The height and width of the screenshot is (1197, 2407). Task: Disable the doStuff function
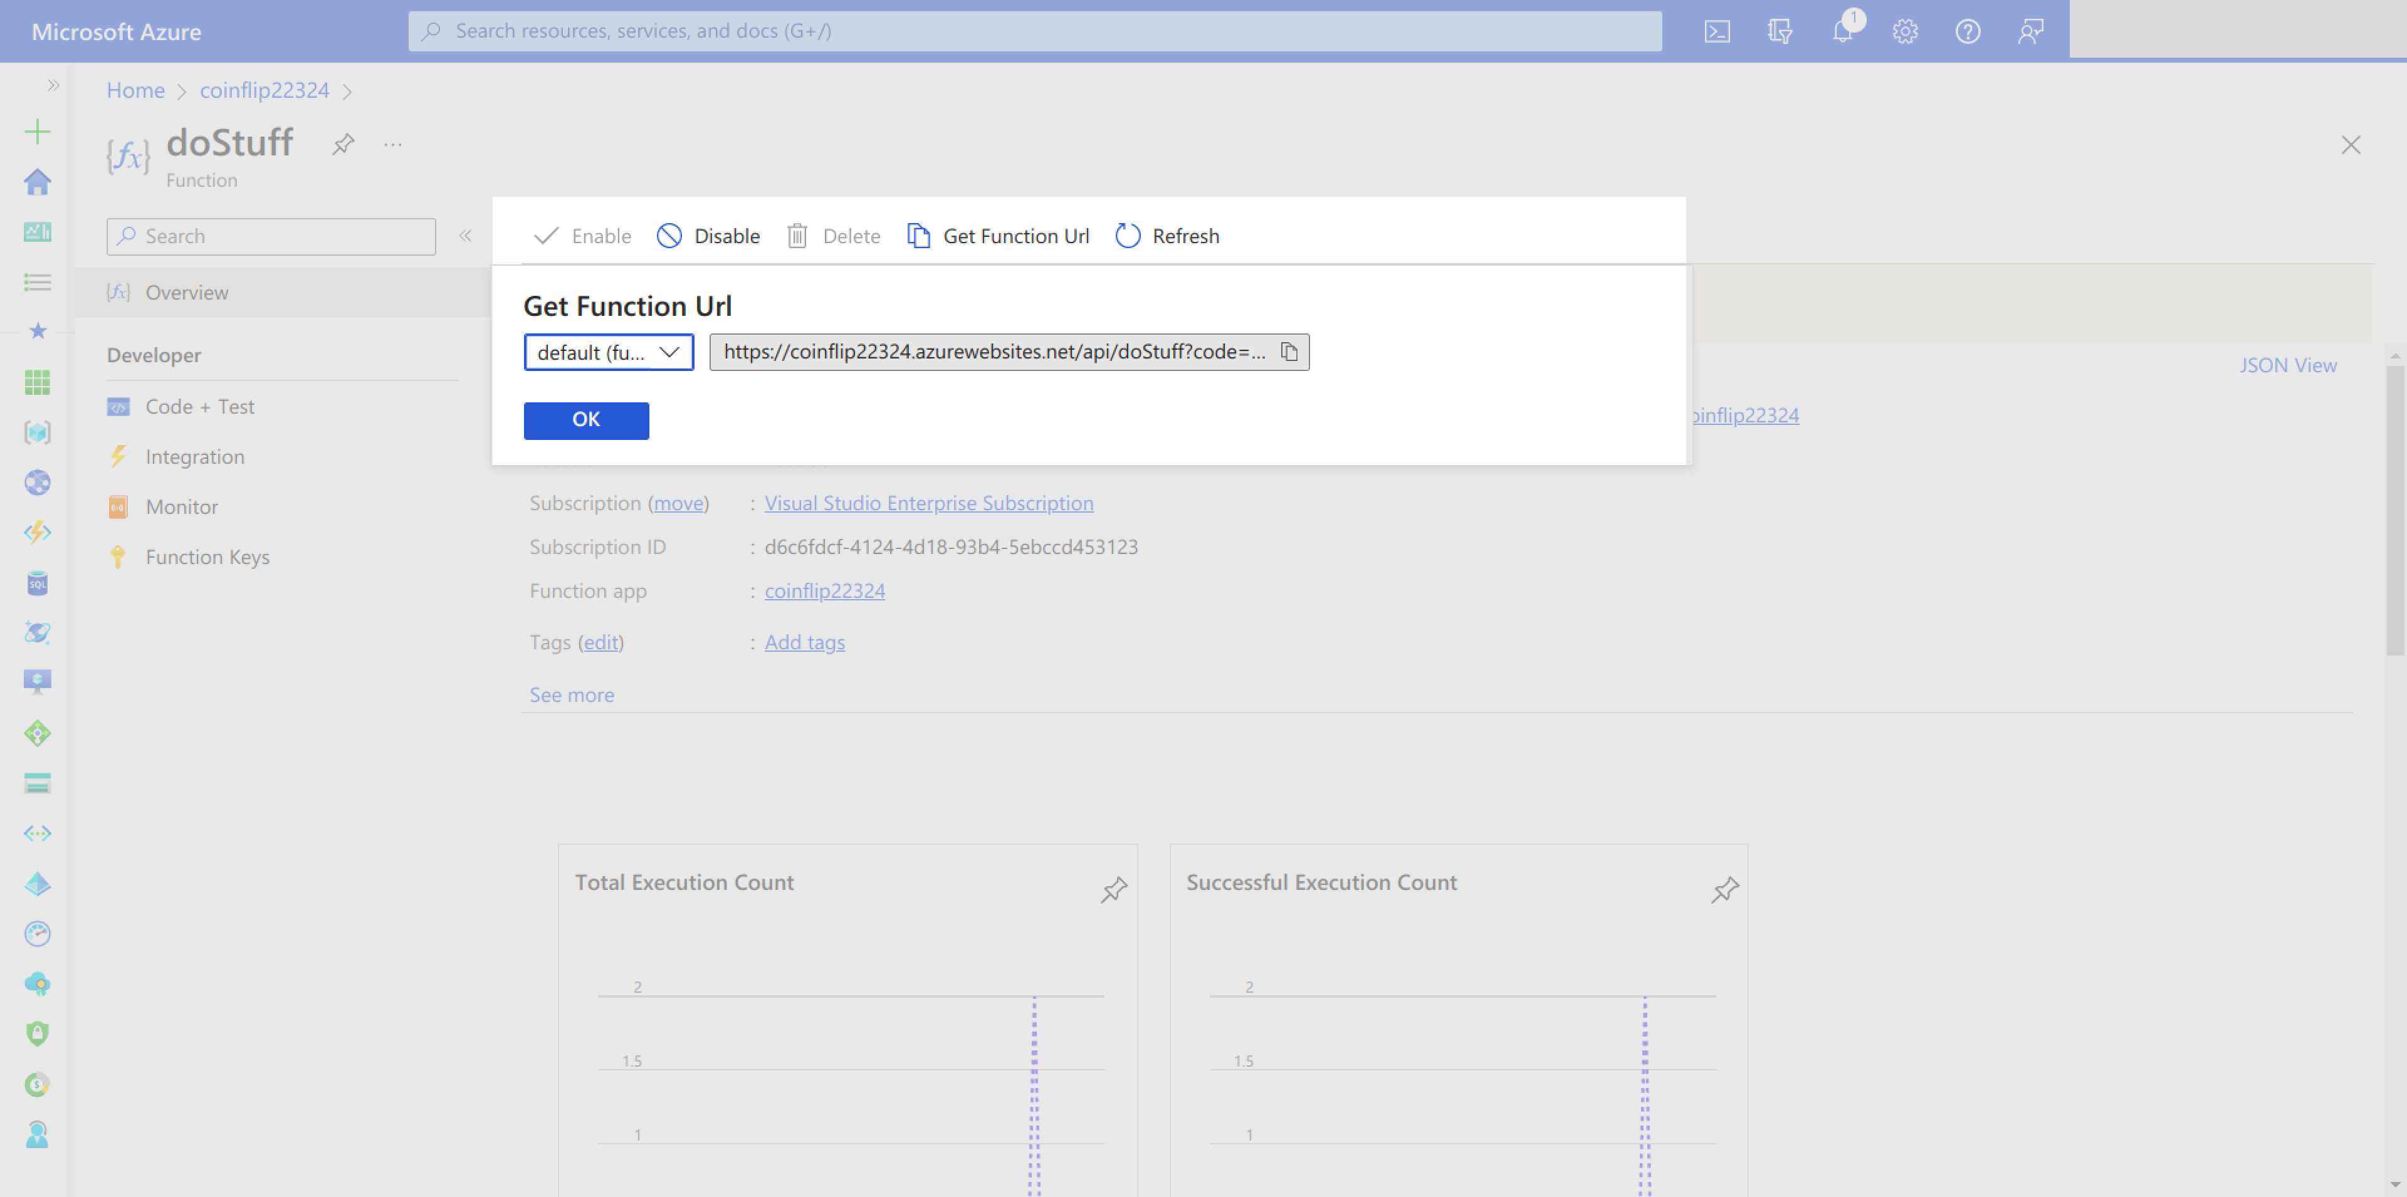click(x=708, y=236)
